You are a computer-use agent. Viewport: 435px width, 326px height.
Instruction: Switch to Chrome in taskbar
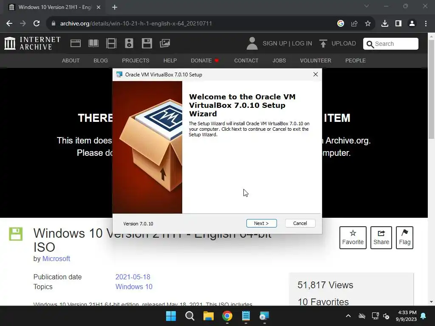pyautogui.click(x=227, y=316)
